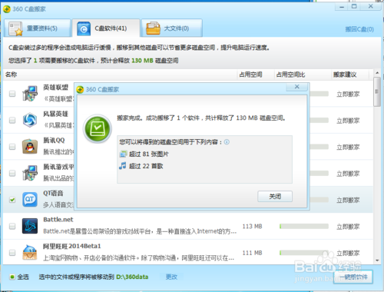Switch to the 重要资料(5) tab
Viewport: 384px width, 292px height.
tap(37, 28)
